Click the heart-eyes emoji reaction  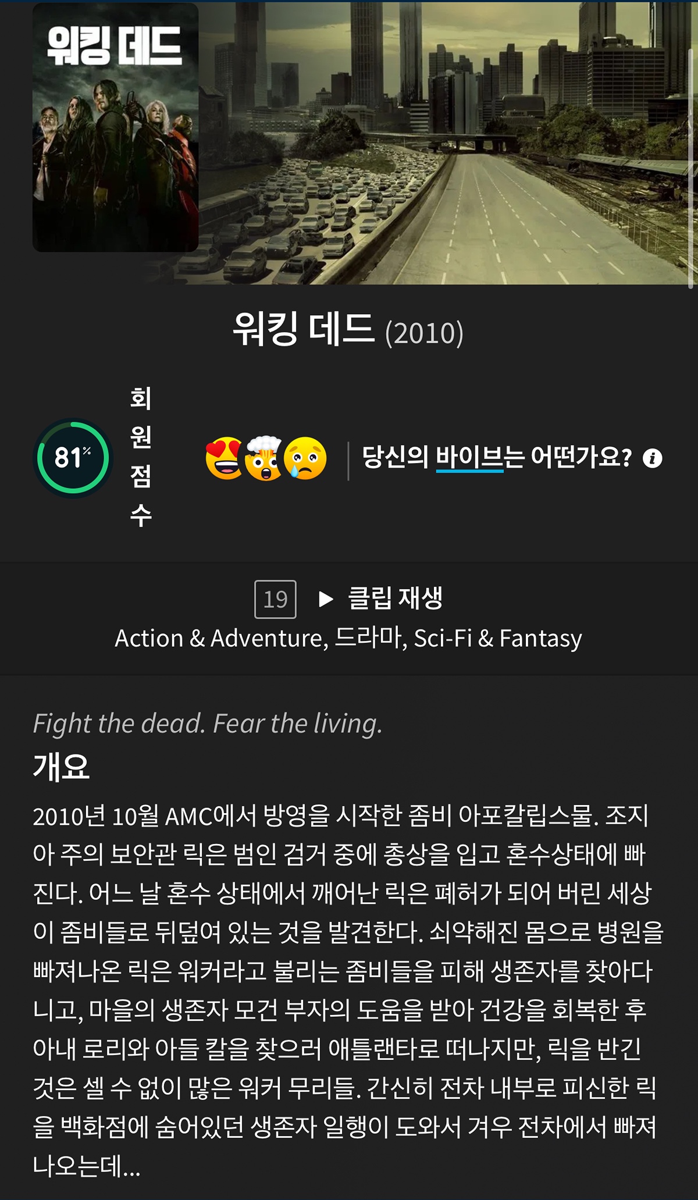[225, 458]
